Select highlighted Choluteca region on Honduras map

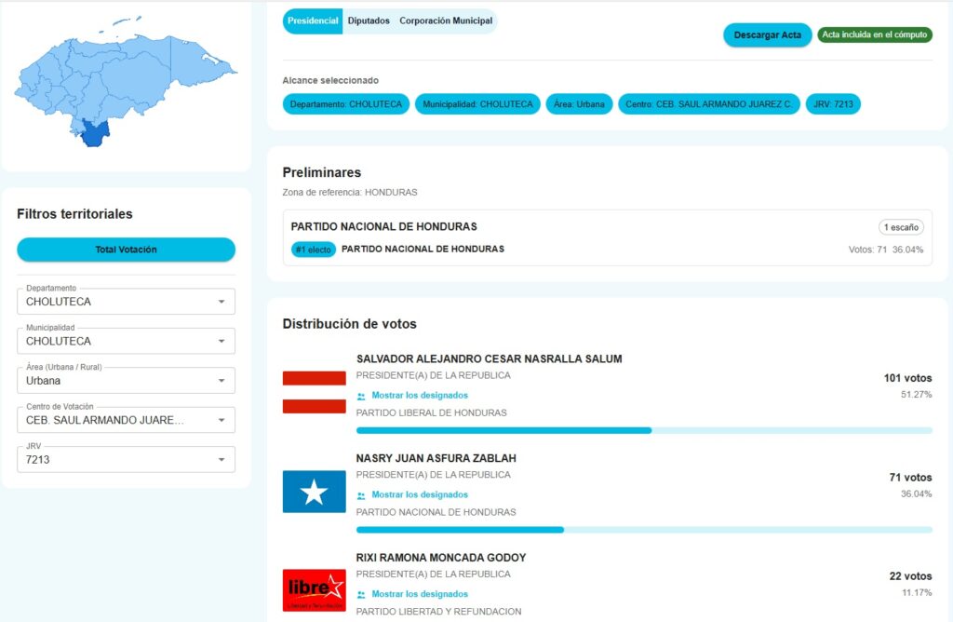tap(96, 133)
